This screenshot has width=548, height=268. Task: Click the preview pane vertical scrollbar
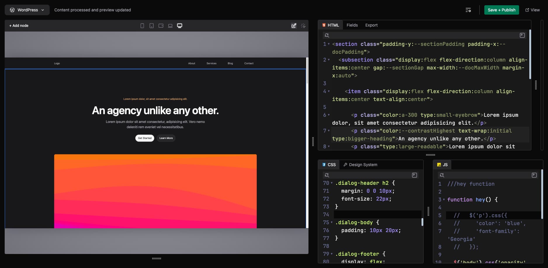click(x=307, y=70)
